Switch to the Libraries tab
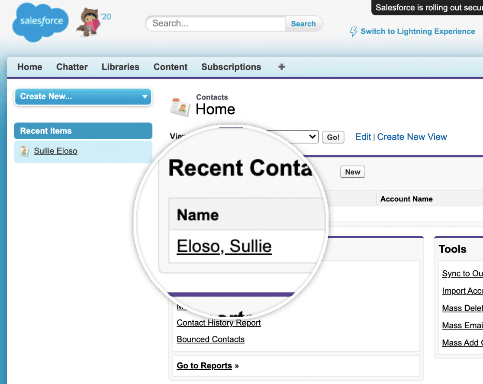The image size is (483, 384). [120, 67]
